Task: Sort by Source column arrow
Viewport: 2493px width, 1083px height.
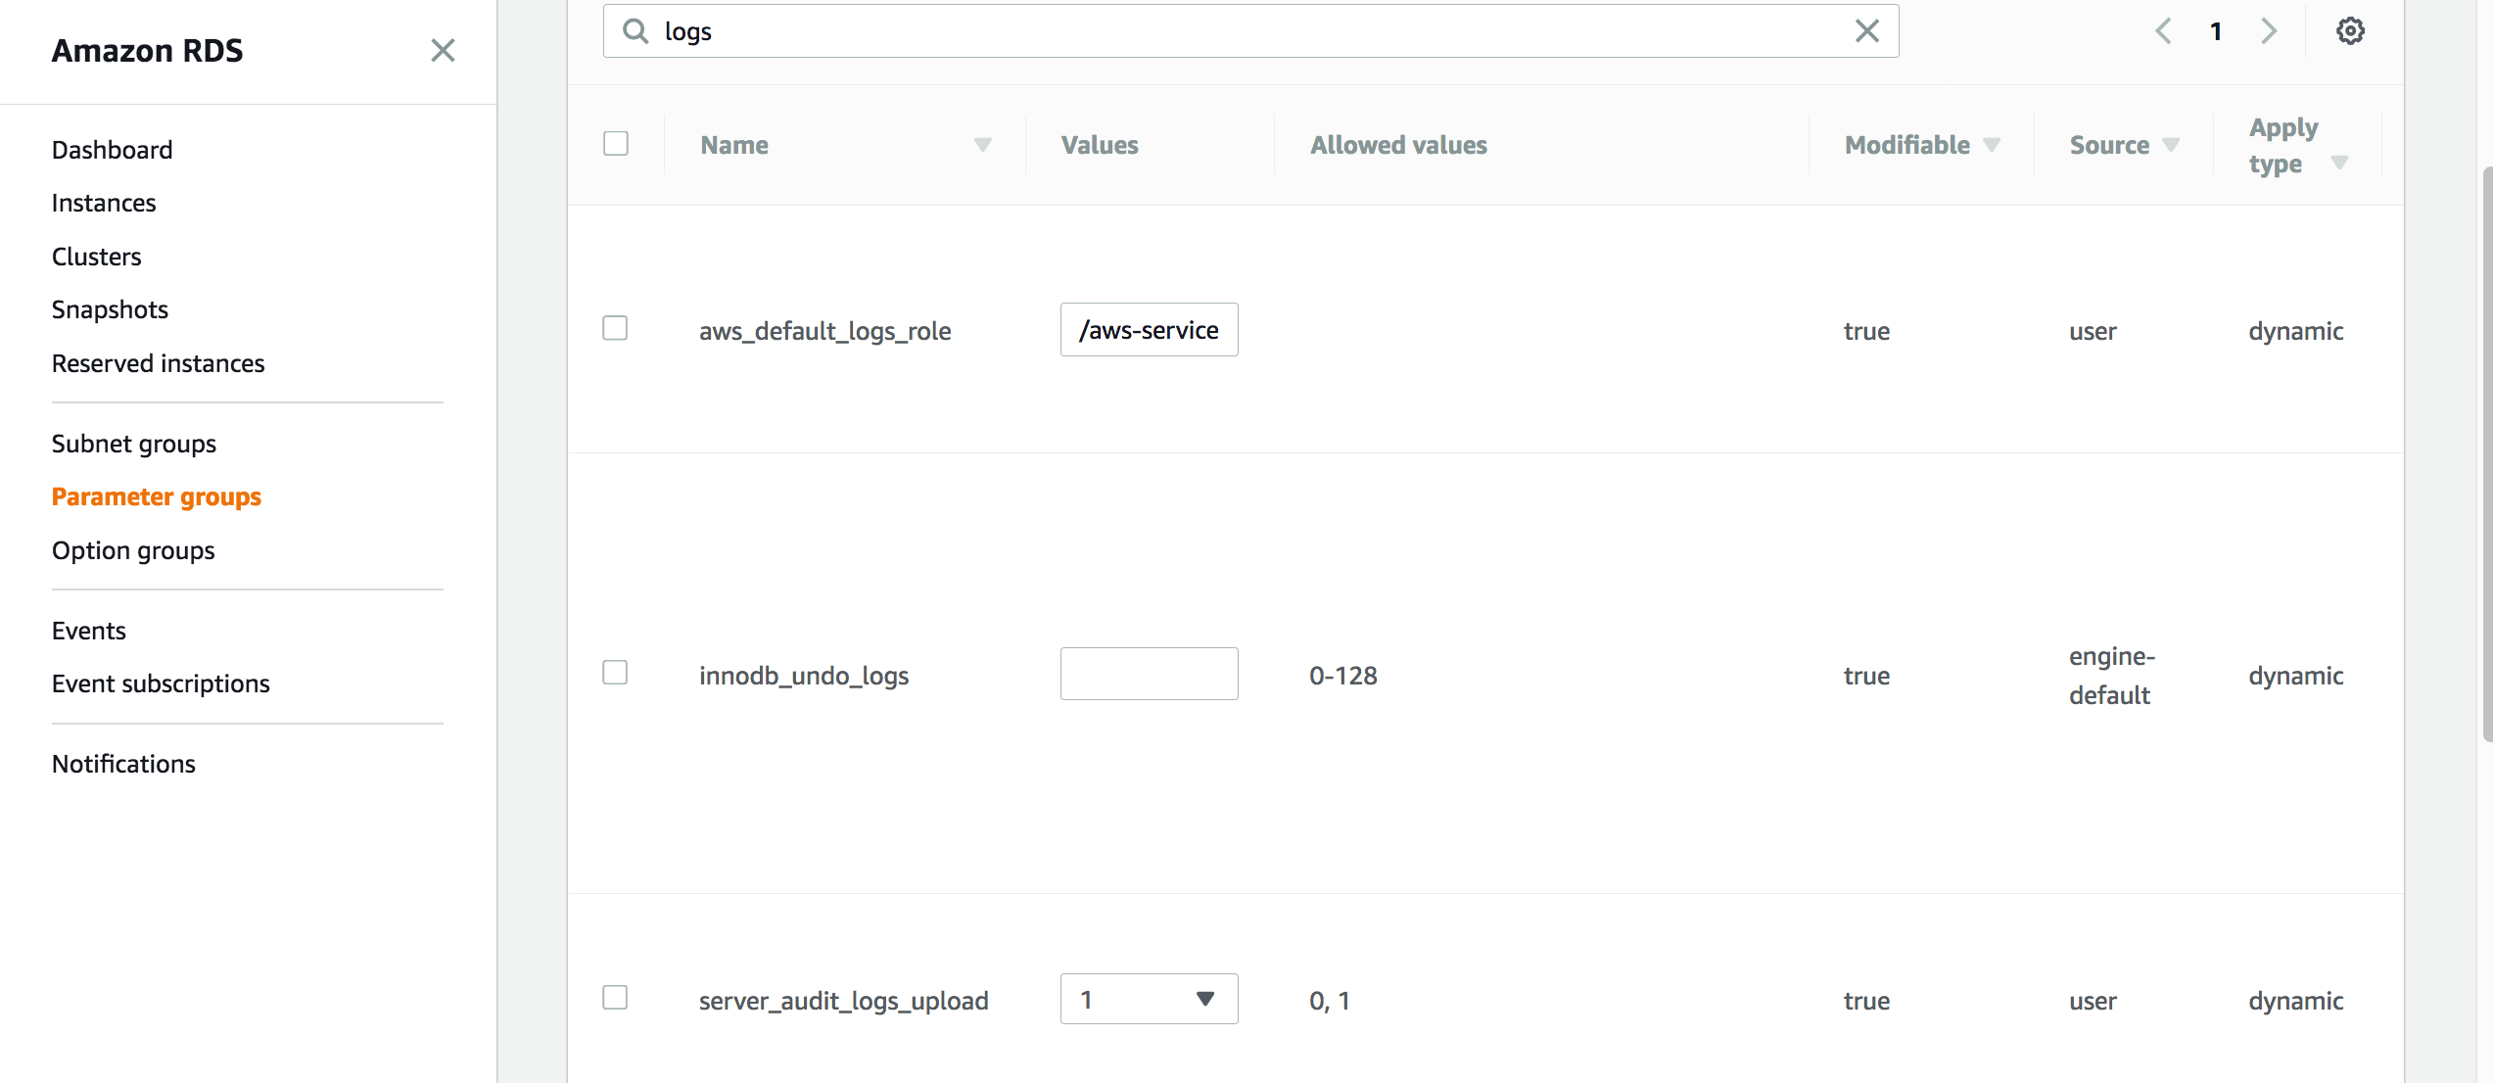Action: [x=2171, y=145]
